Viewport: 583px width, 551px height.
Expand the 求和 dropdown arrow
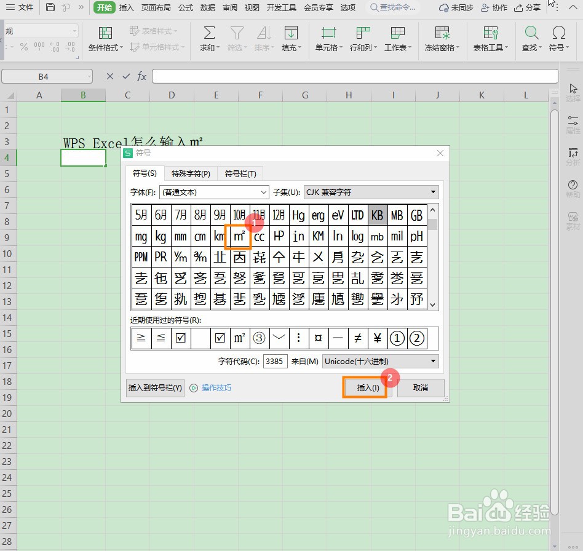218,47
